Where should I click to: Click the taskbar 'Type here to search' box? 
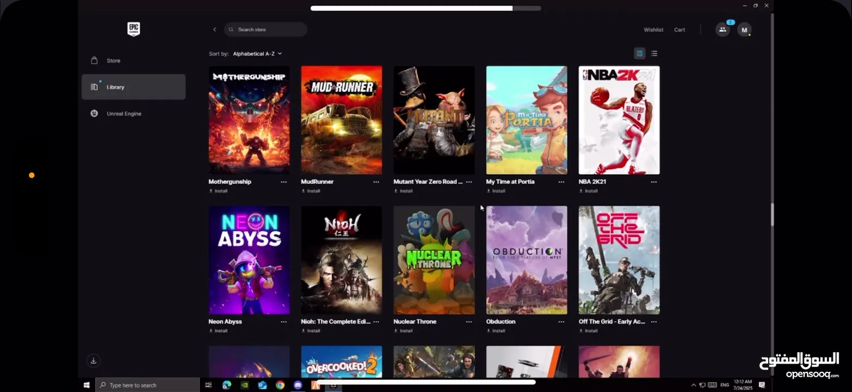click(x=147, y=385)
